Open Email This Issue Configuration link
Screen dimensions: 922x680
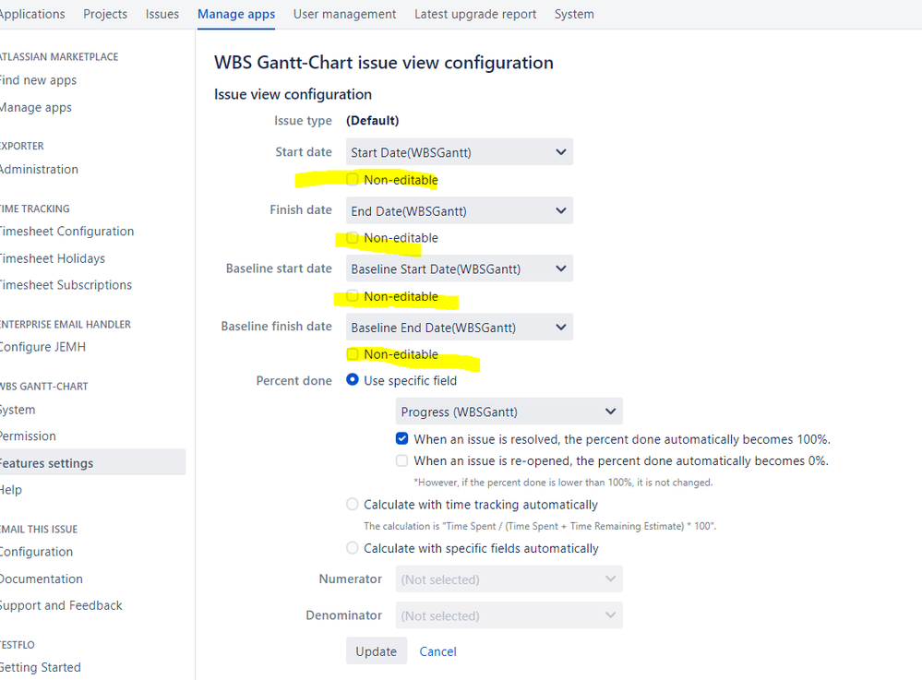(x=37, y=551)
